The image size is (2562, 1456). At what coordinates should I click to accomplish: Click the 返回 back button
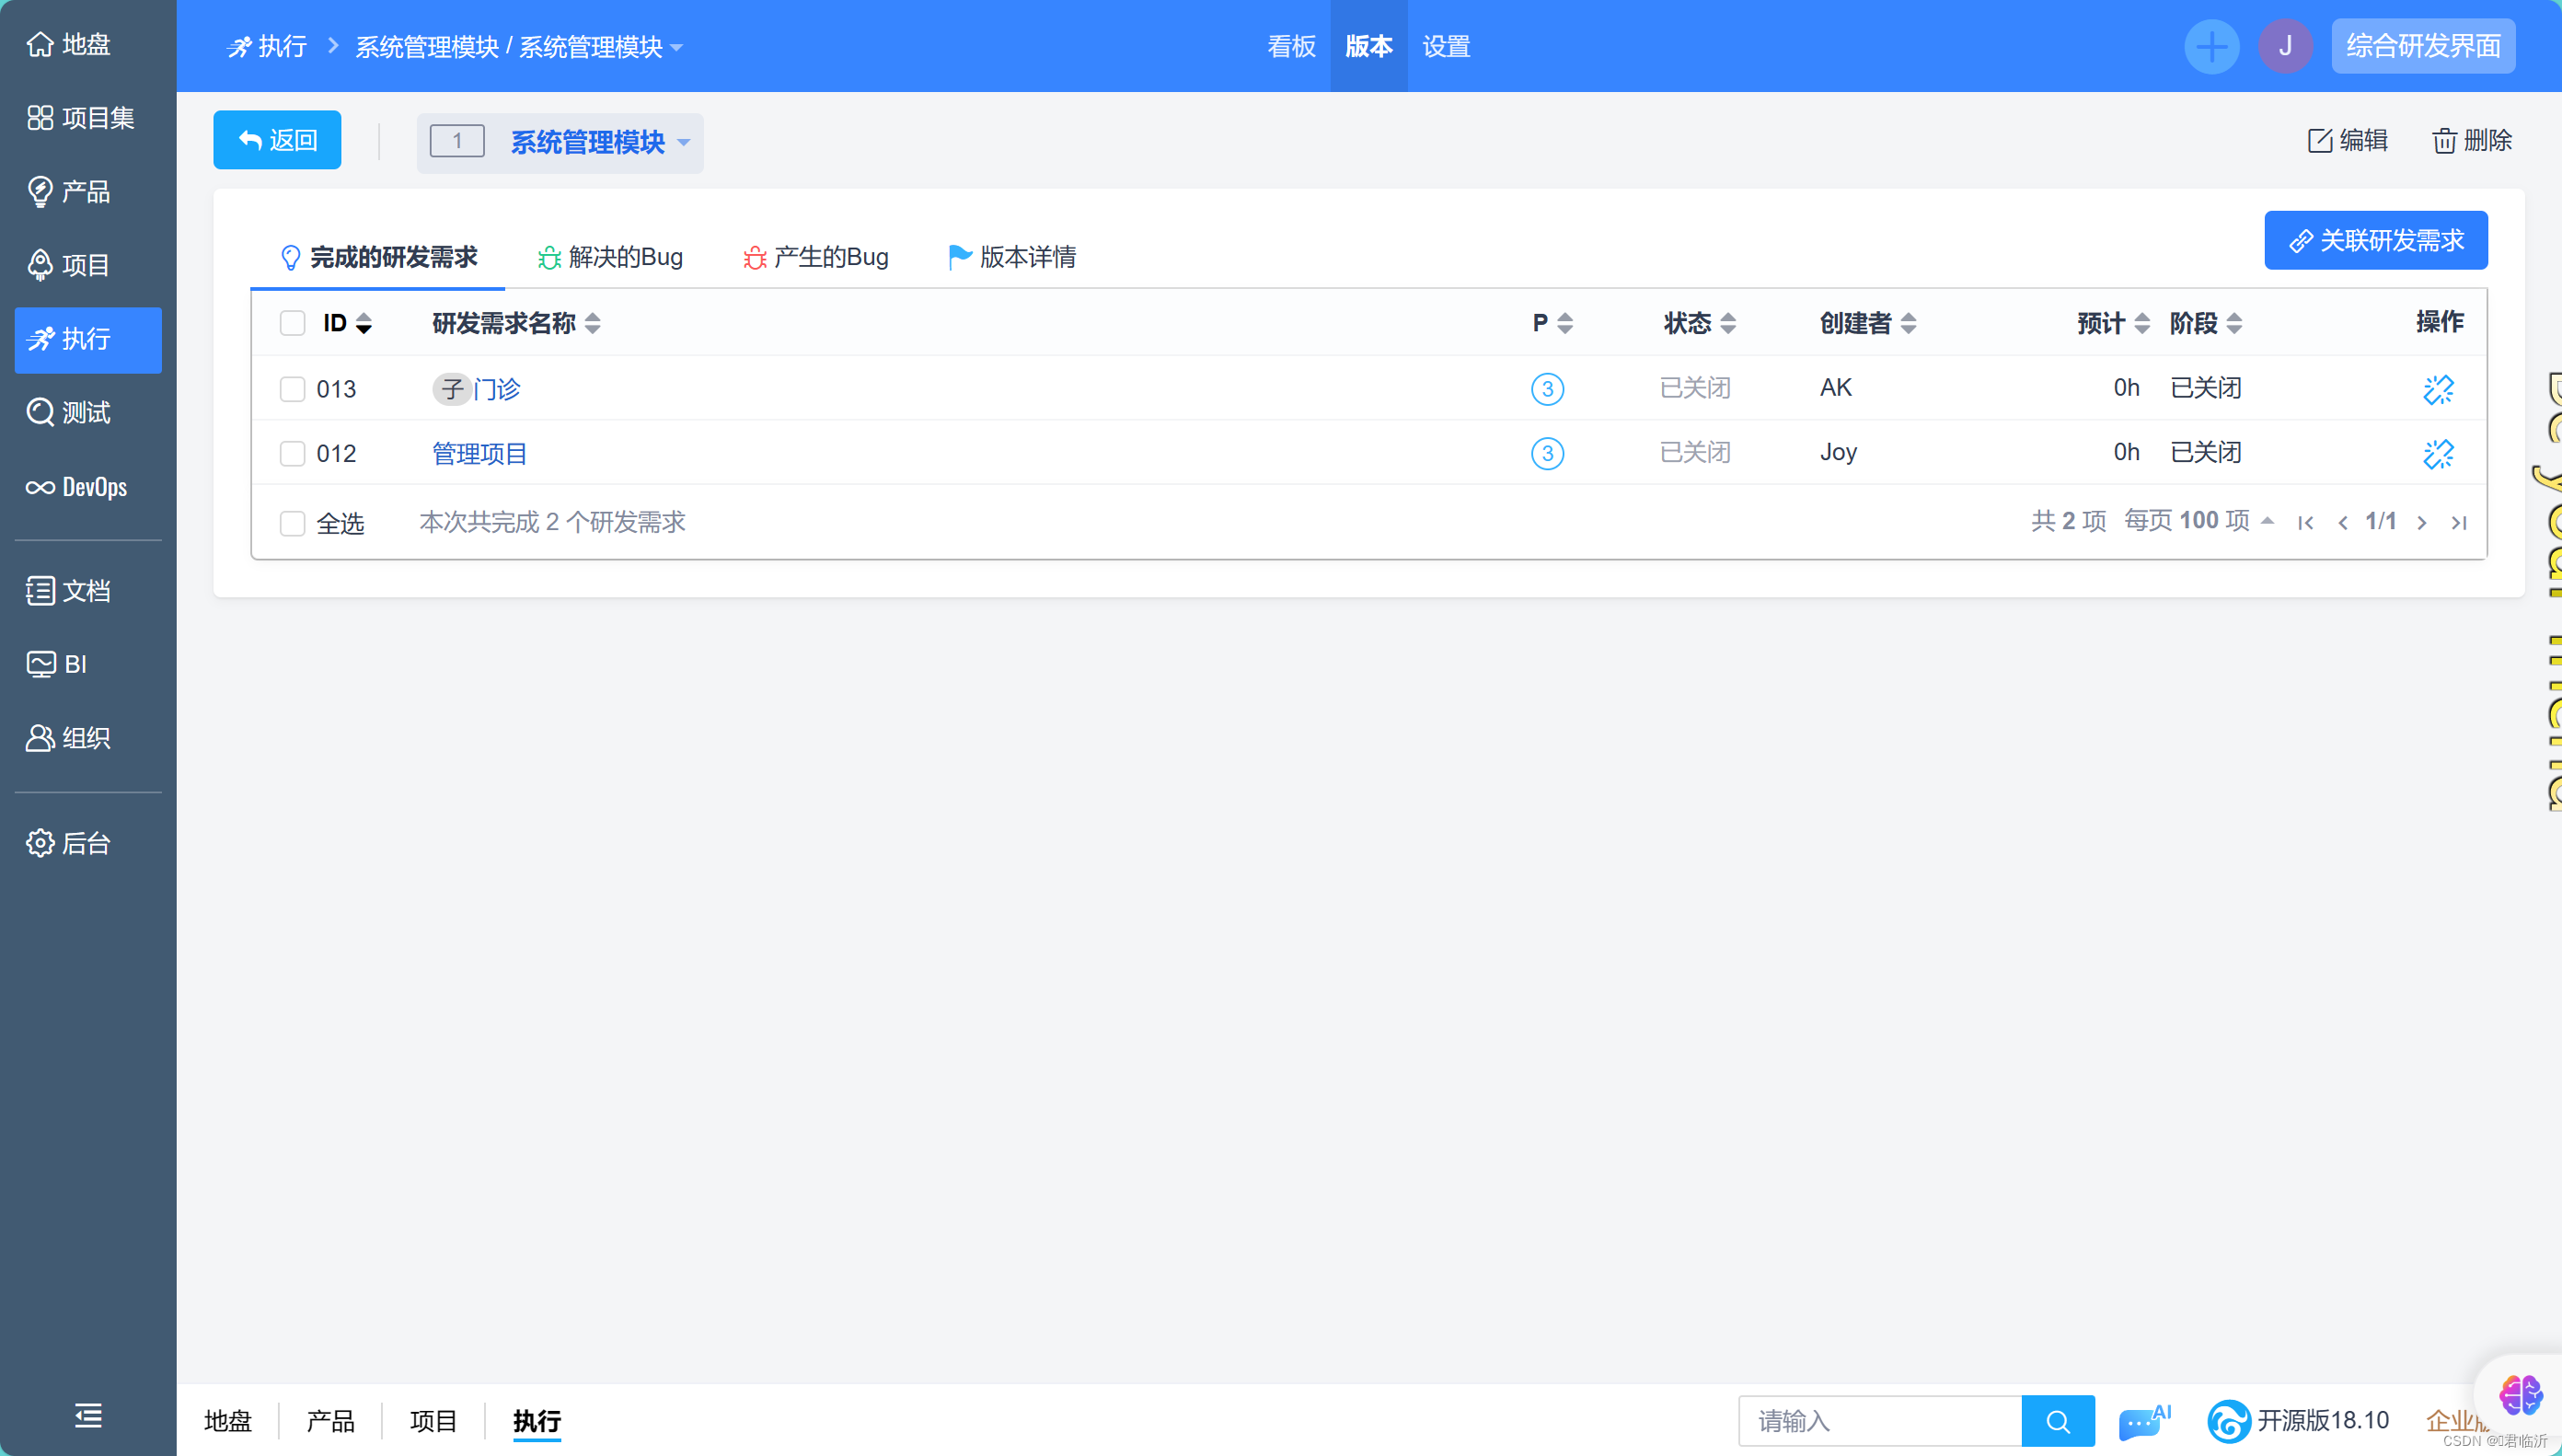(x=277, y=140)
